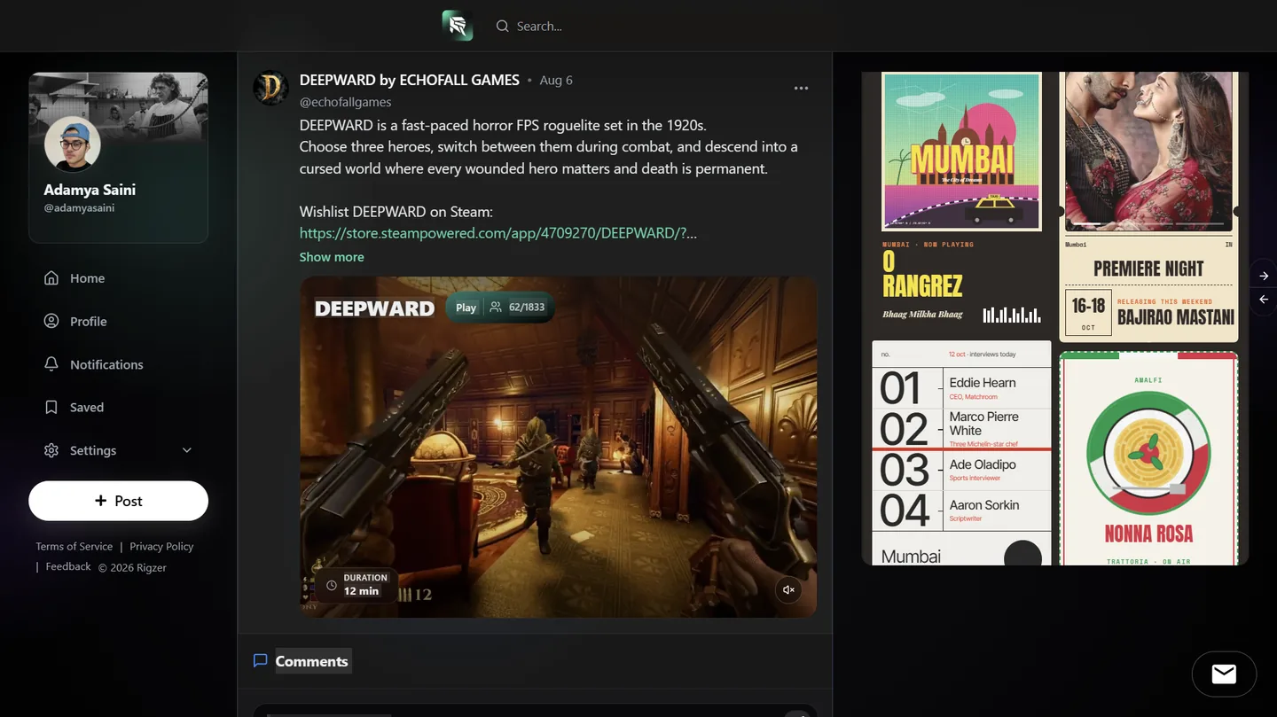Click the Settings gear icon

tap(51, 450)
